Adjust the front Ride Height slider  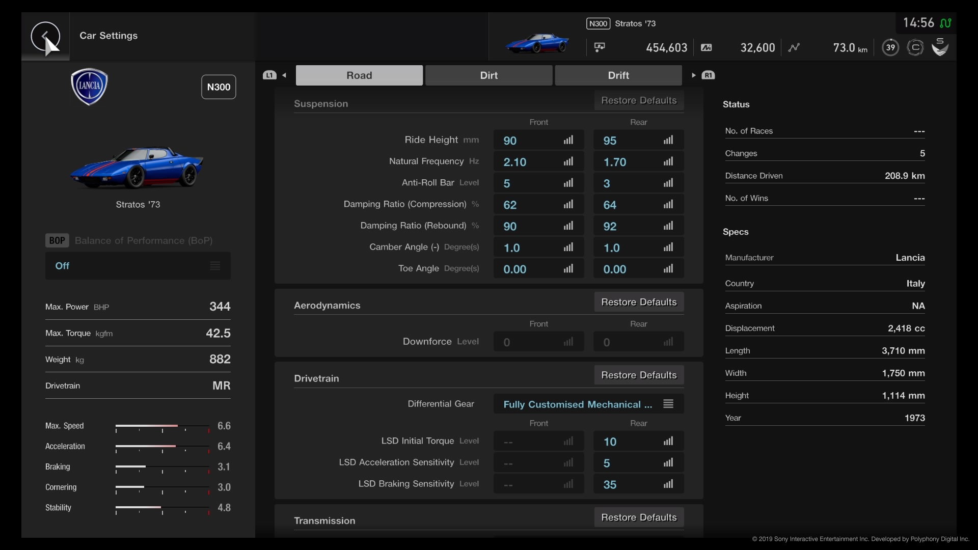click(538, 140)
